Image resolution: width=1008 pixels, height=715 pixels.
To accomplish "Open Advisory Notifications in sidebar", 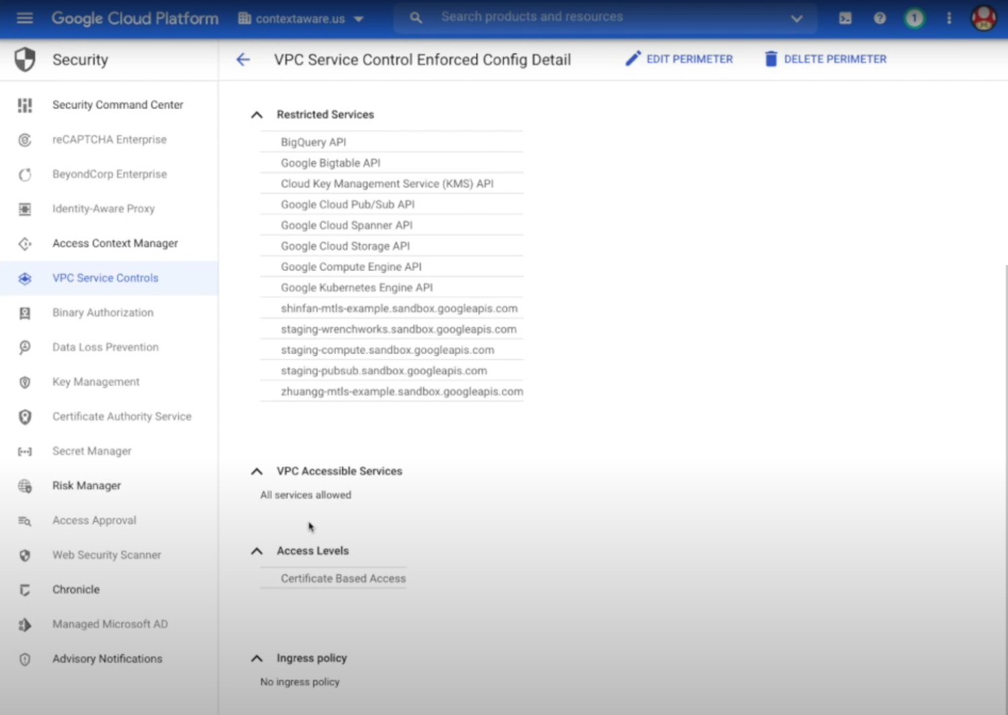I will pos(109,659).
